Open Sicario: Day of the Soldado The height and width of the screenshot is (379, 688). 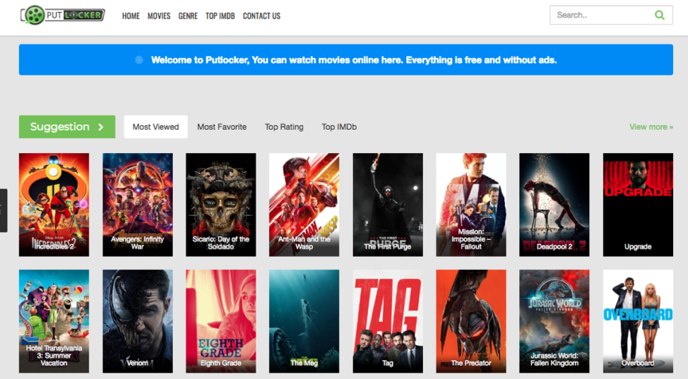point(220,205)
